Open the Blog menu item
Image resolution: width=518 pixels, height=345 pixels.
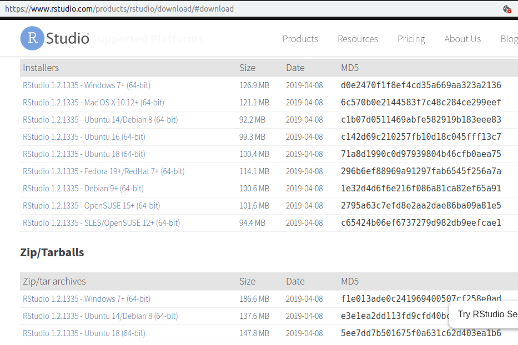(509, 39)
